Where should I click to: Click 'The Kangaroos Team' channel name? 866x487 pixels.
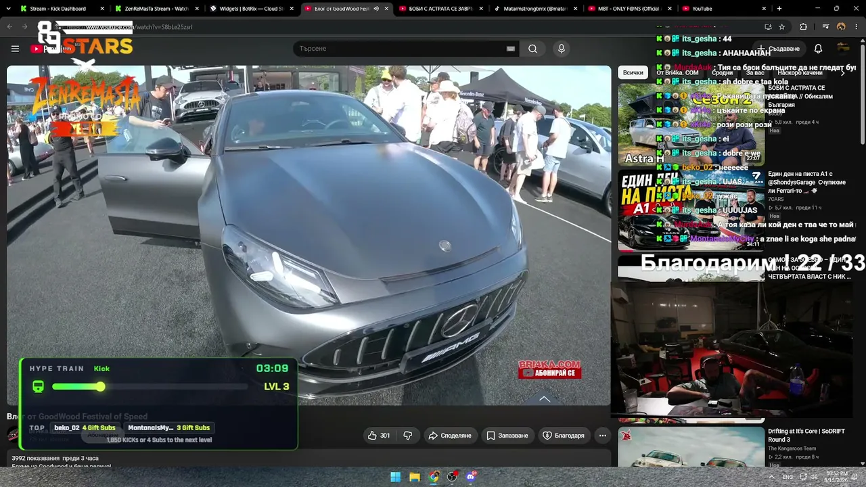coord(792,448)
